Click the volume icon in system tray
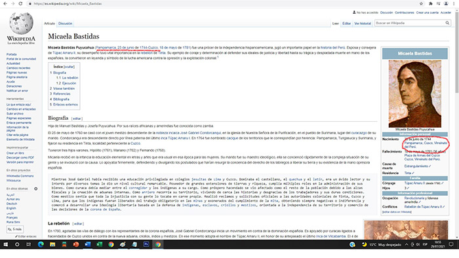The width and height of the screenshot is (459, 258). [418, 244]
